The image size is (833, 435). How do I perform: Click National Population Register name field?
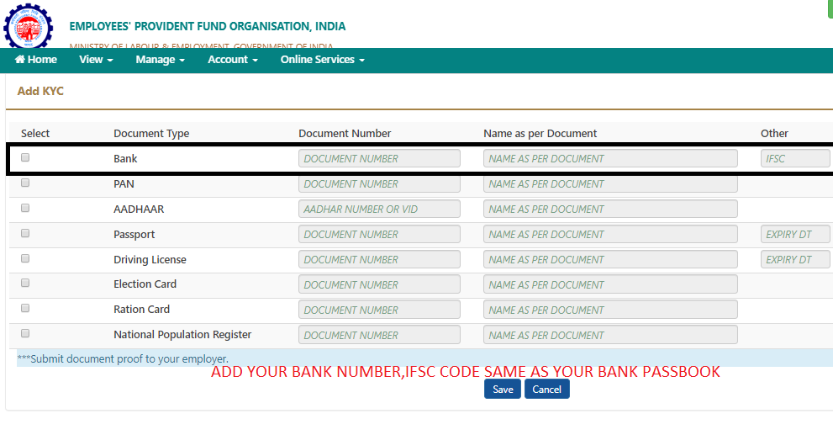(x=610, y=335)
